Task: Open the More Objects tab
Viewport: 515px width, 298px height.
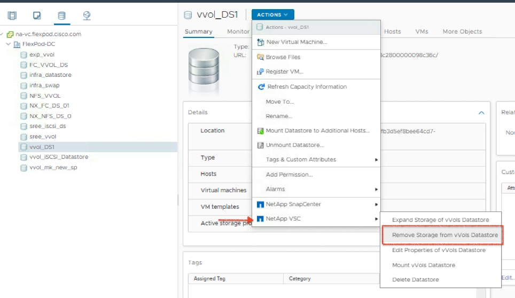Action: pyautogui.click(x=462, y=32)
